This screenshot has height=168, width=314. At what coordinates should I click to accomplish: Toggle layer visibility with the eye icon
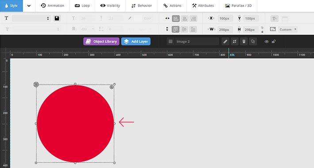coord(267,42)
